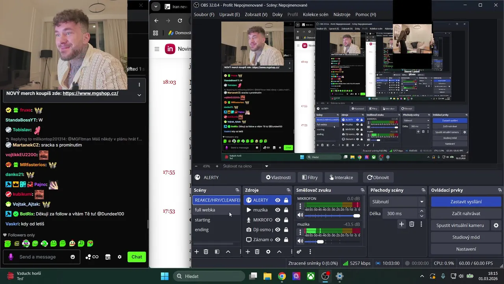Viewport: 504px width, 284px height.
Task: Toggle visibility of the muzika source
Action: tap(278, 210)
